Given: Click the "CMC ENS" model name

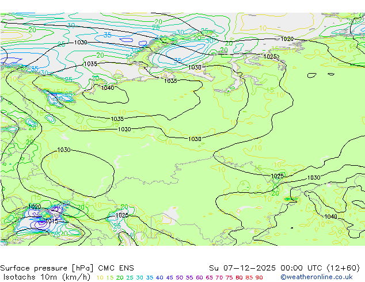Looking at the screenshot, I should tap(116, 268).
